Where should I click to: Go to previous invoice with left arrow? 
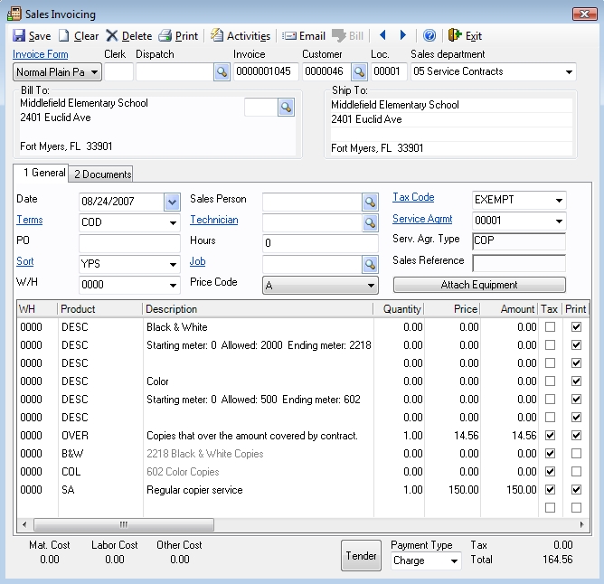(382, 35)
